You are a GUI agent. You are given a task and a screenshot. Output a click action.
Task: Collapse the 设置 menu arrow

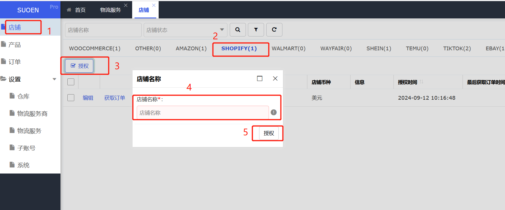click(x=54, y=79)
